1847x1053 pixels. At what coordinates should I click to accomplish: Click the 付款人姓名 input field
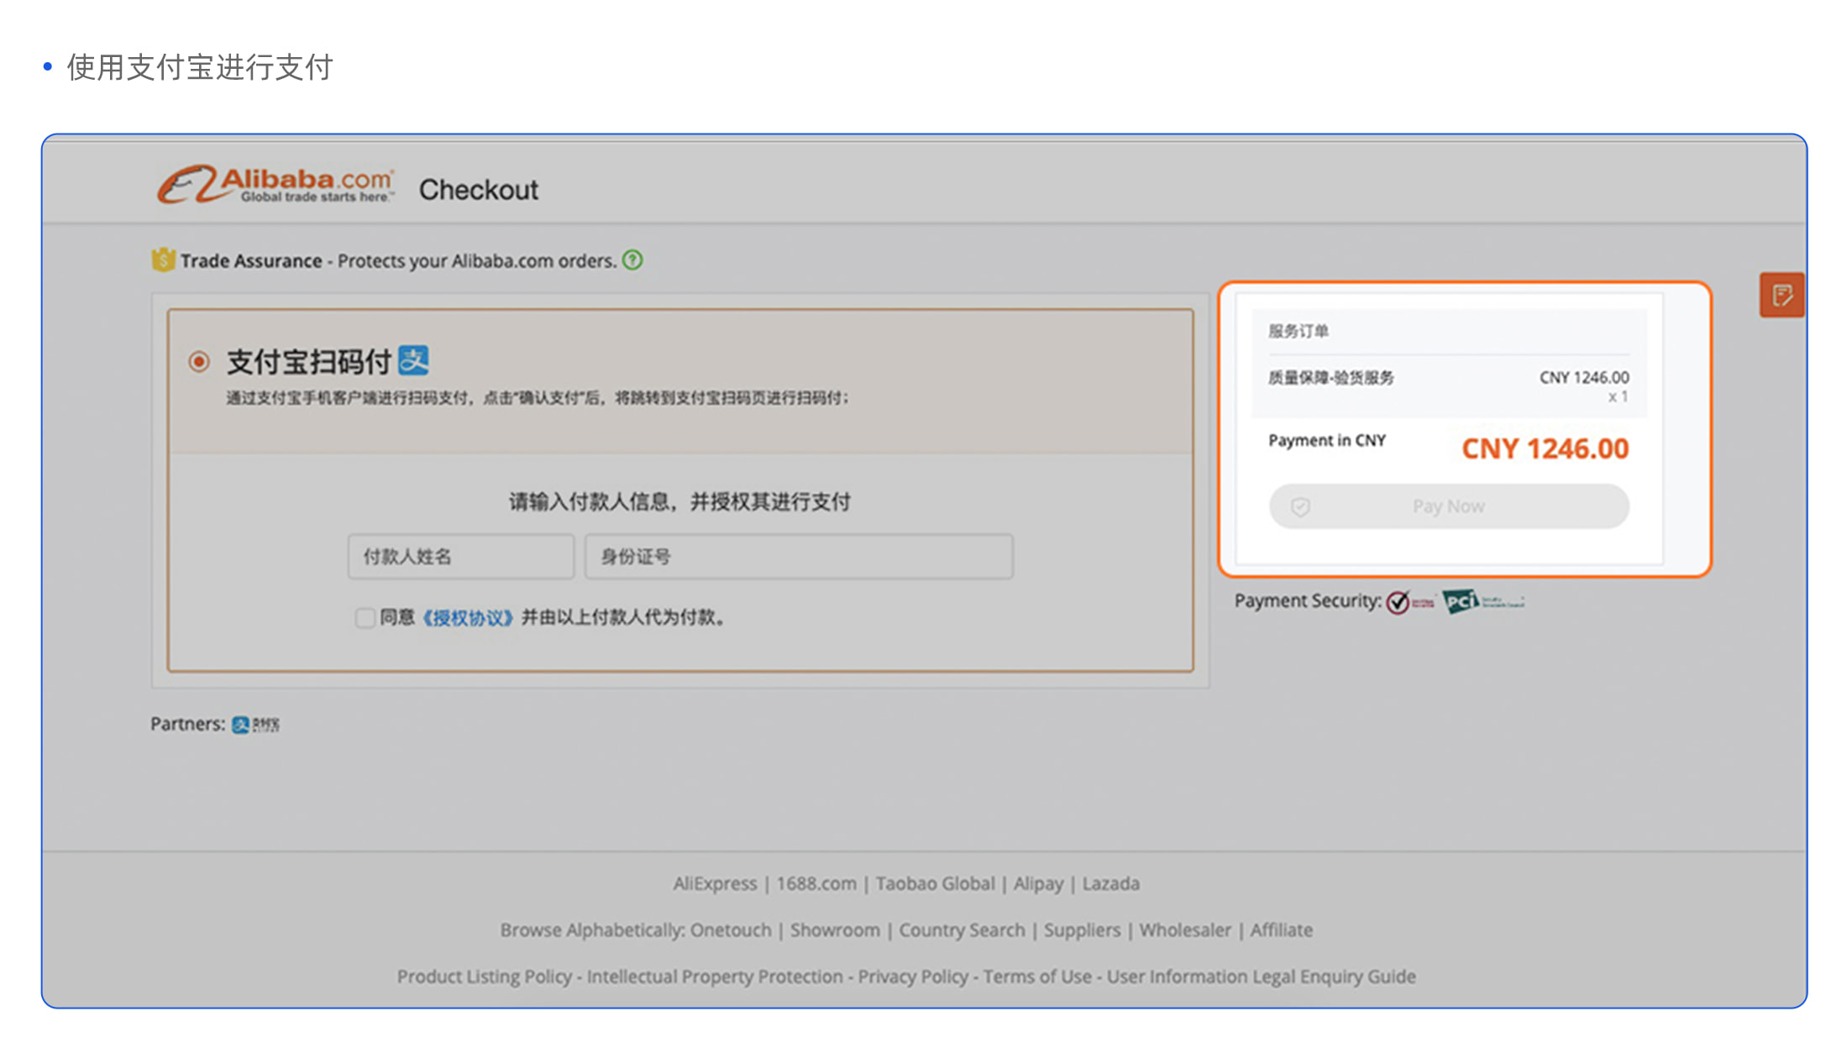click(x=460, y=557)
